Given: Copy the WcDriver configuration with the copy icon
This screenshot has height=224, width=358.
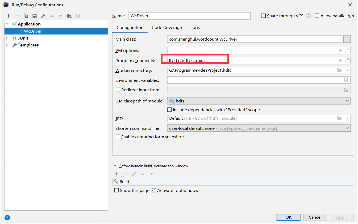Looking at the screenshot, I should click(26, 16).
